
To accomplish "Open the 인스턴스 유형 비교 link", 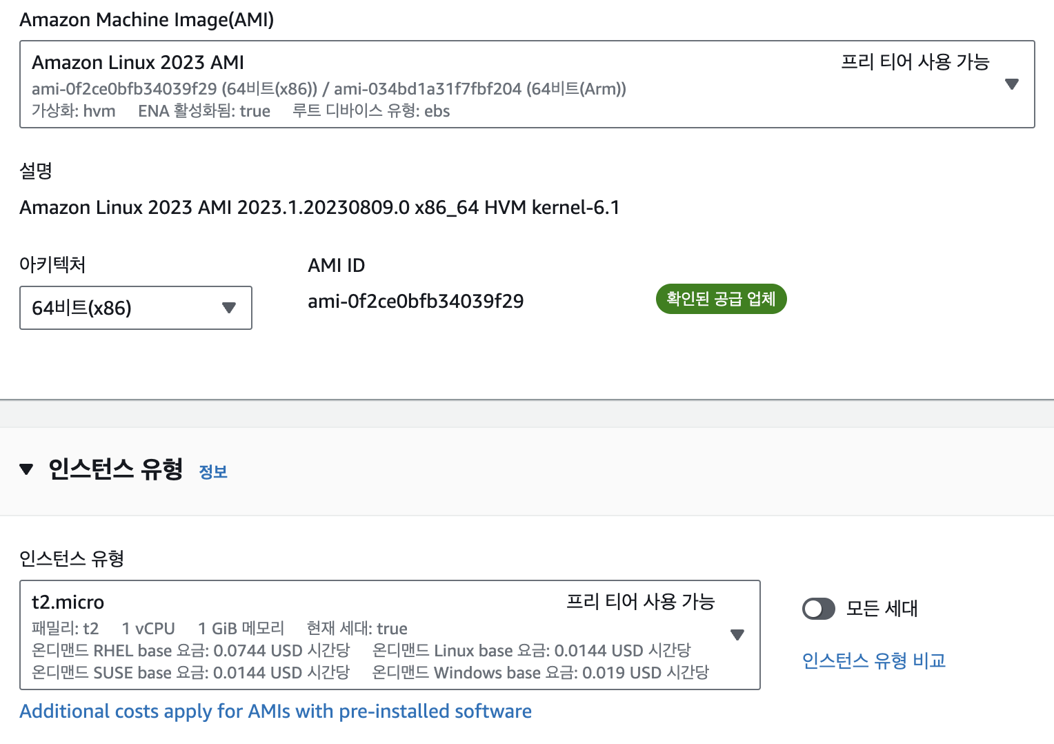I will tap(874, 660).
